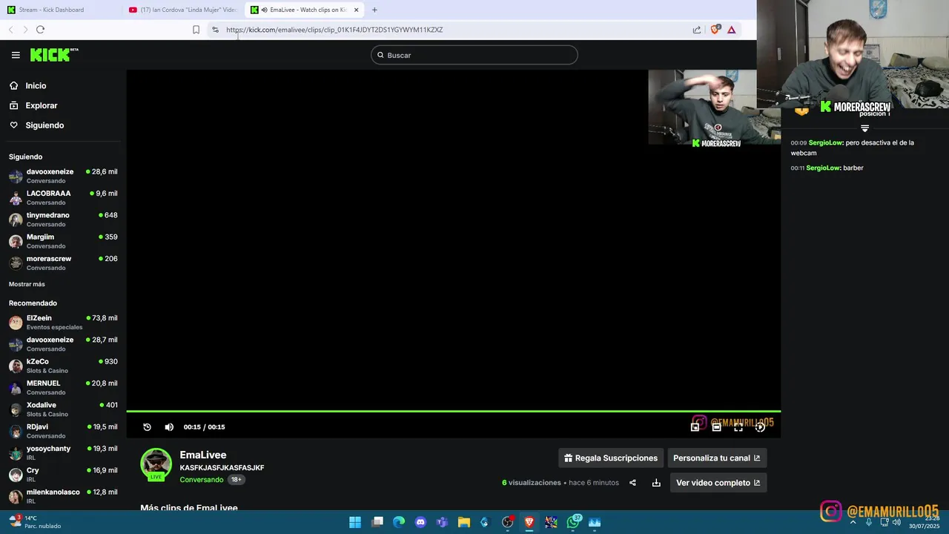Open the Windows Start menu
The height and width of the screenshot is (534, 949).
(355, 522)
